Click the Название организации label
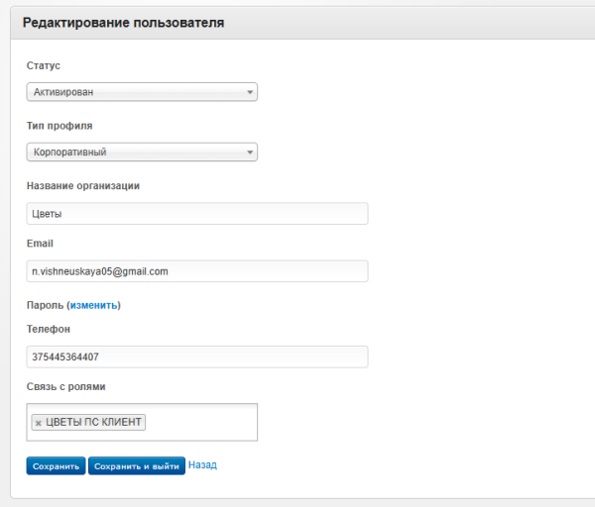The height and width of the screenshot is (507, 595). (83, 186)
